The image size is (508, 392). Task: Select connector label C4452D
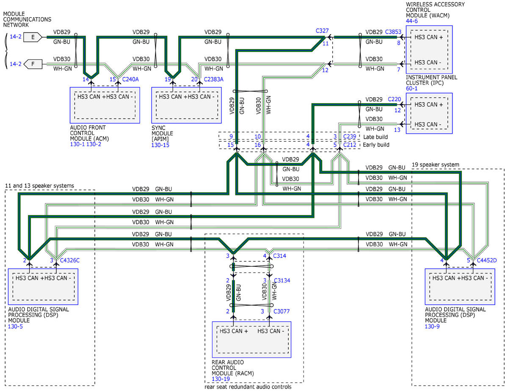[486, 260]
